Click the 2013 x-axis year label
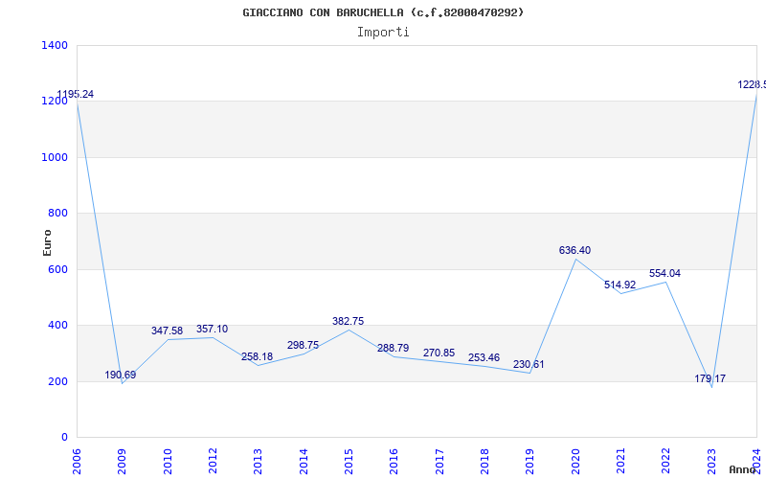 tap(258, 462)
